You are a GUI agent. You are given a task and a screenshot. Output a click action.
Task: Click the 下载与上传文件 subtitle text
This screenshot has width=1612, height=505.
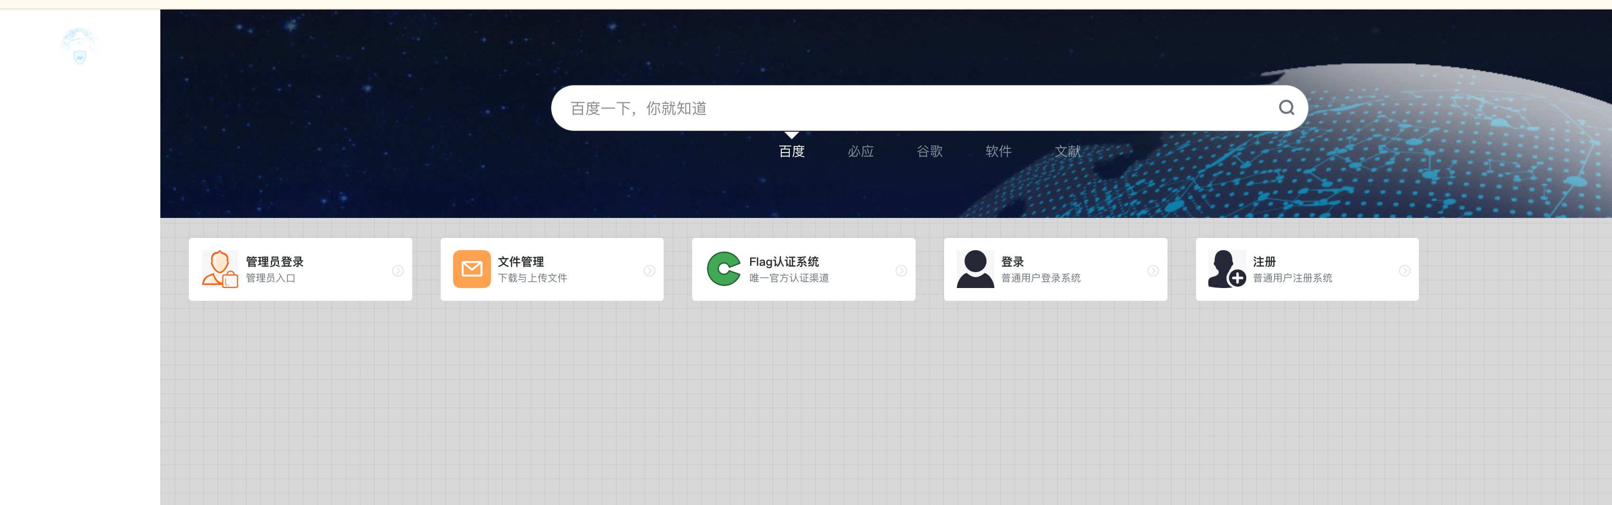pyautogui.click(x=532, y=278)
